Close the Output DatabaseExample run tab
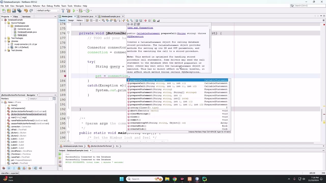This screenshot has width=326, height=183. pos(90,150)
